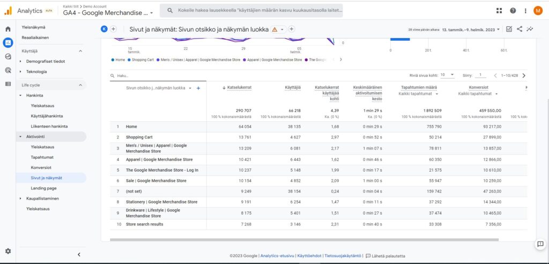
Task: Open Liikenteen hankinta report
Action: [49, 126]
